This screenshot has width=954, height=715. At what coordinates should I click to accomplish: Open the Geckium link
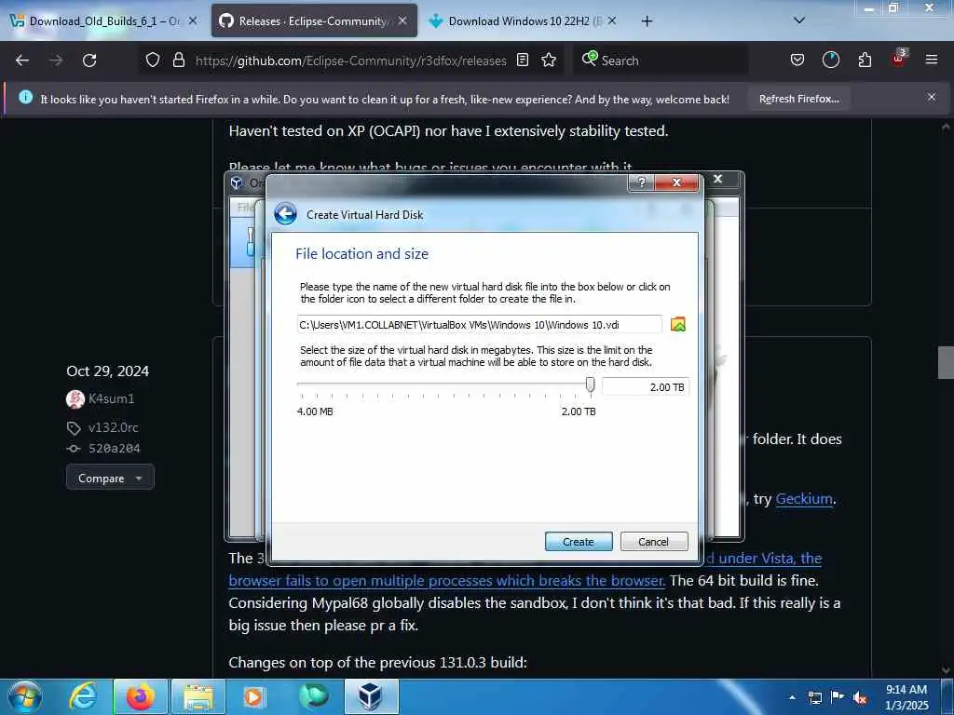[804, 499]
